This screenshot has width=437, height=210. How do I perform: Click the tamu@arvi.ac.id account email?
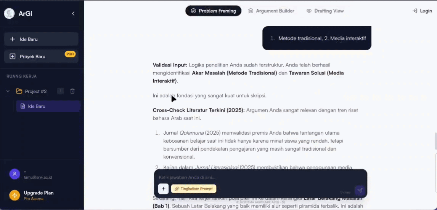pos(38,177)
